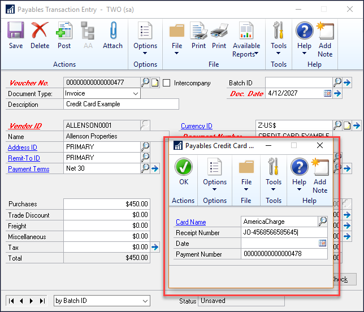Attach a document with the paperclip icon
This screenshot has height=312, width=364.
(x=112, y=35)
